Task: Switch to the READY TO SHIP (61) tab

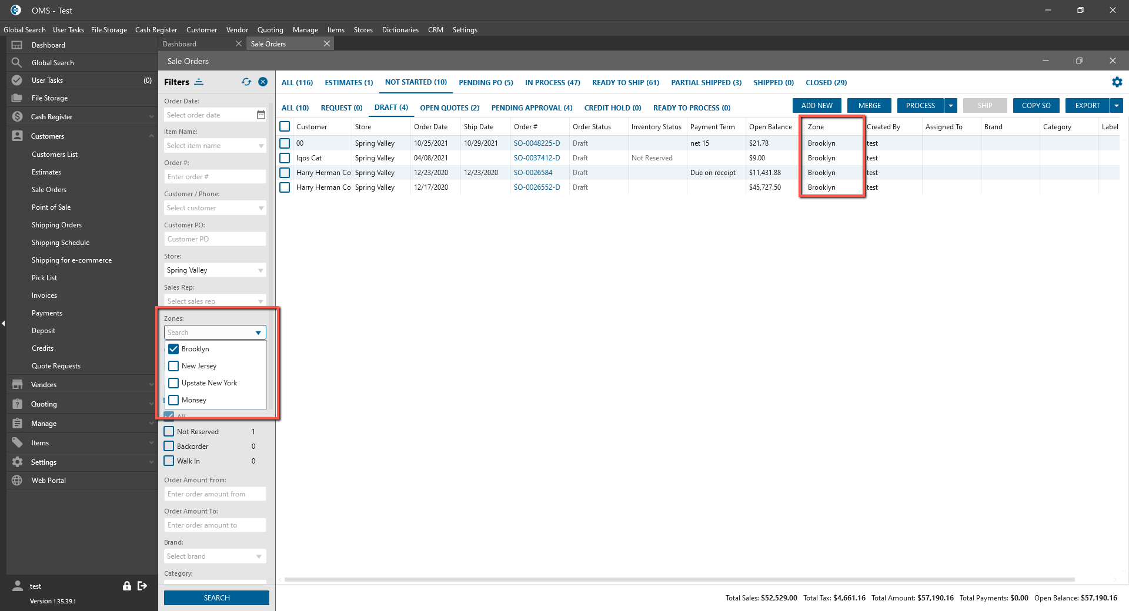Action: [x=626, y=83]
